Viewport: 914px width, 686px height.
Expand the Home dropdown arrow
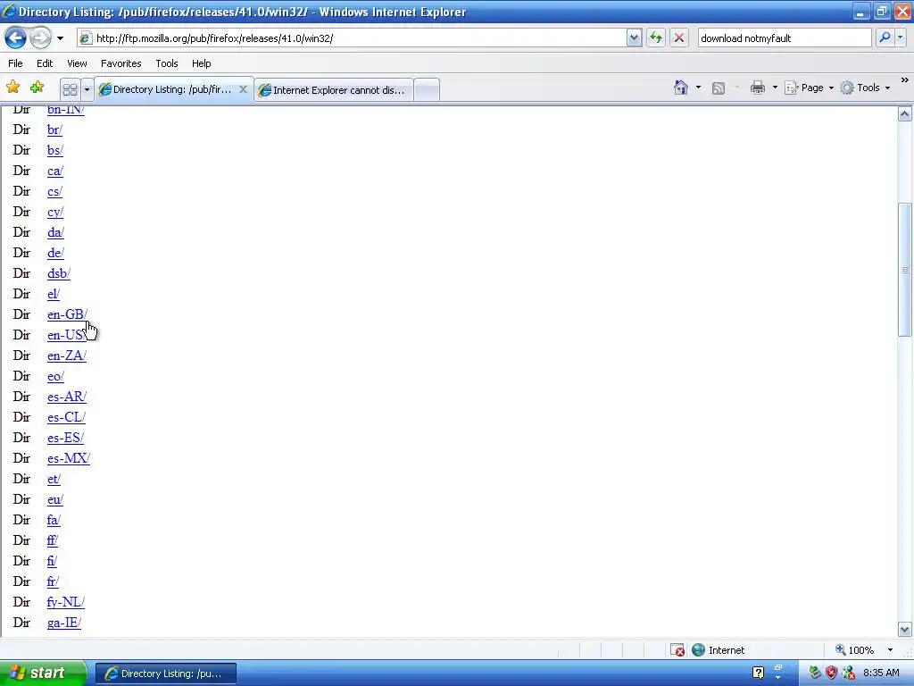tap(698, 88)
